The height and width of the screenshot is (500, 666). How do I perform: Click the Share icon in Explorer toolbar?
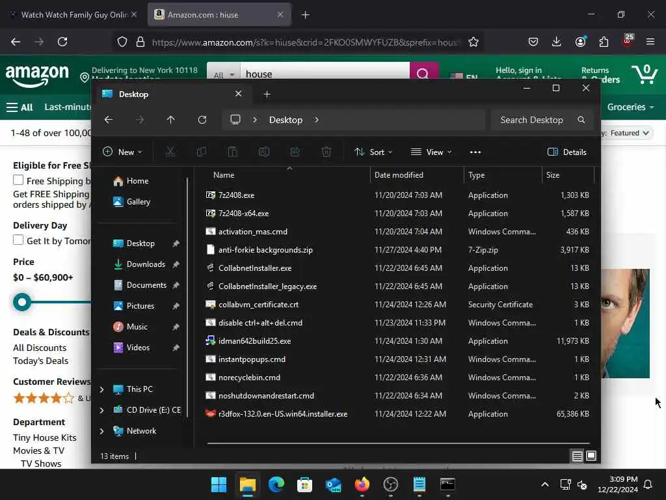pos(295,152)
